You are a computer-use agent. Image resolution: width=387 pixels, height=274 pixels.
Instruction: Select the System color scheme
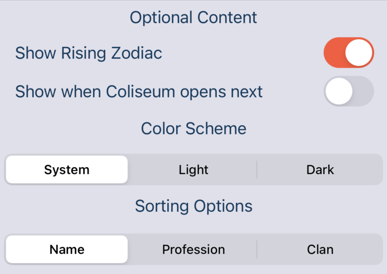point(67,170)
